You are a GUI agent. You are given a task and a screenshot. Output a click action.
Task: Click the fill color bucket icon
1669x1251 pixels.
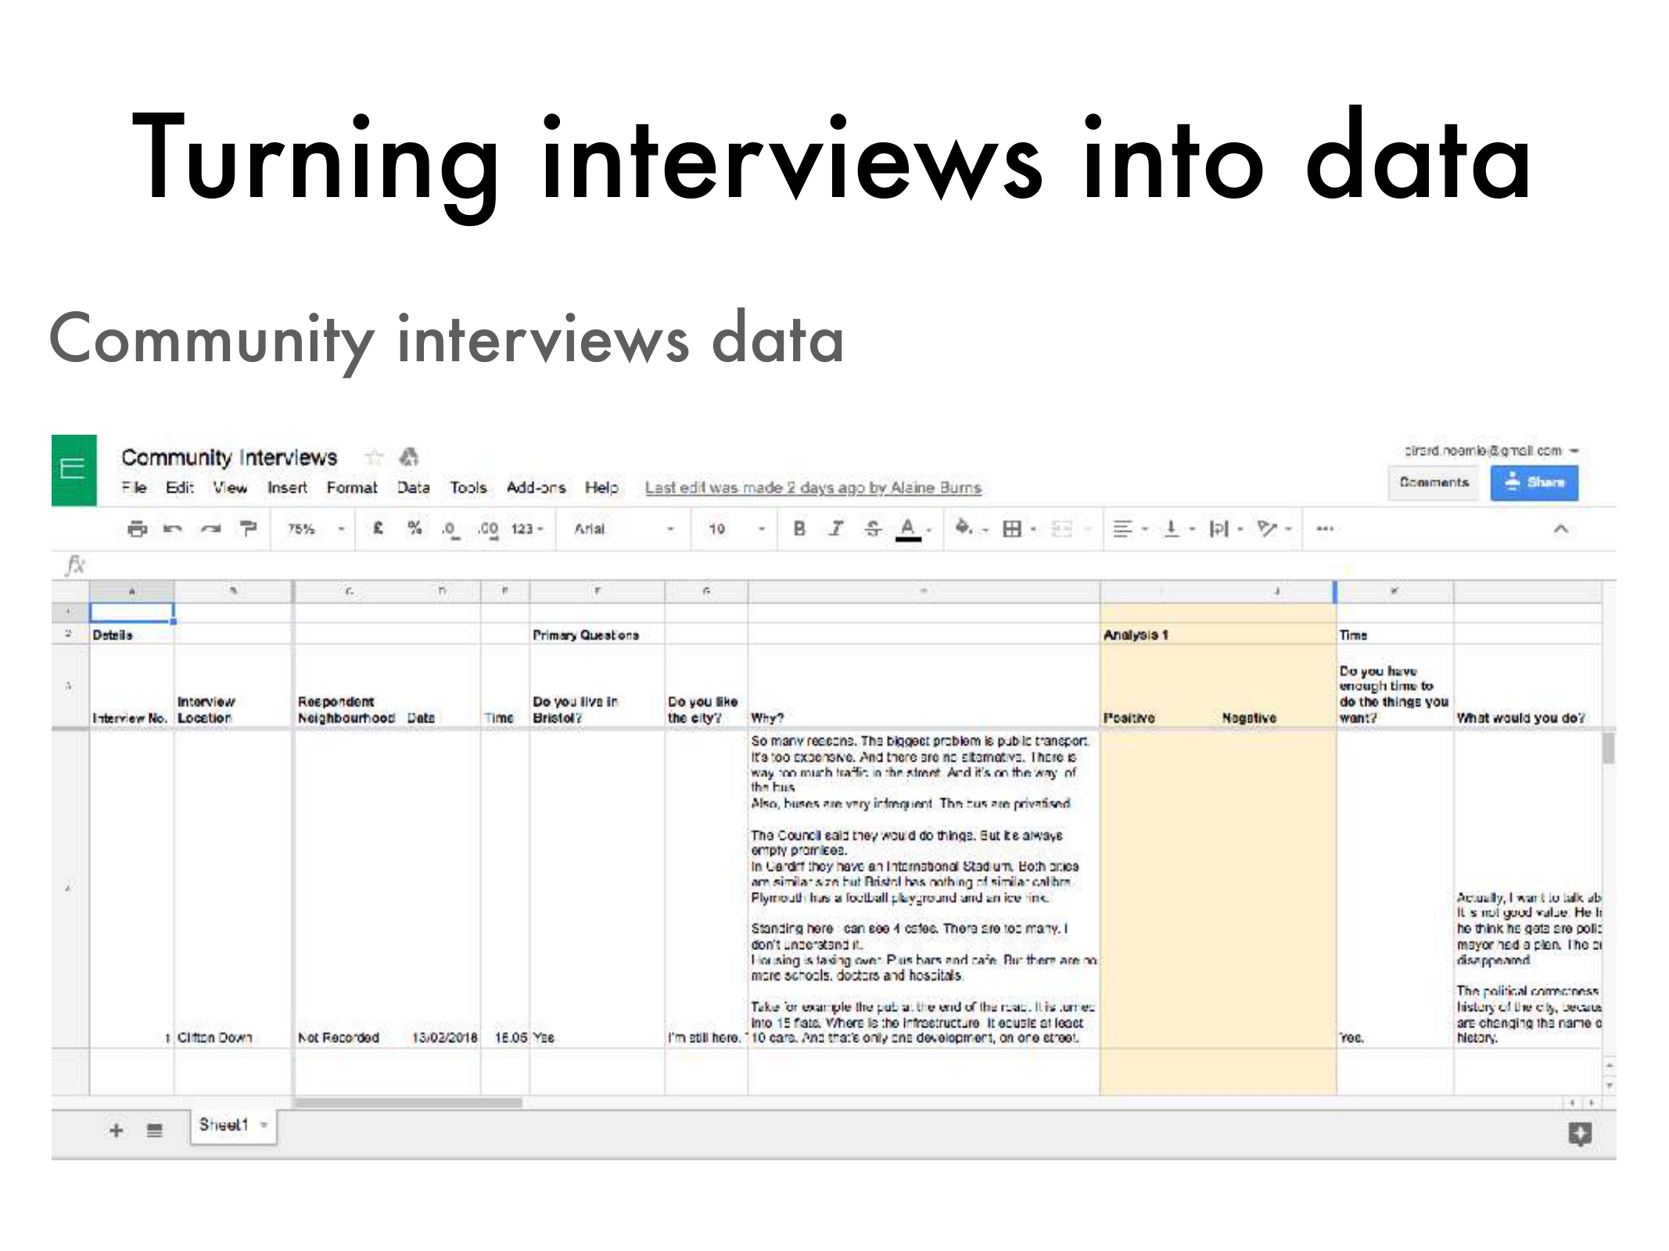click(x=964, y=529)
